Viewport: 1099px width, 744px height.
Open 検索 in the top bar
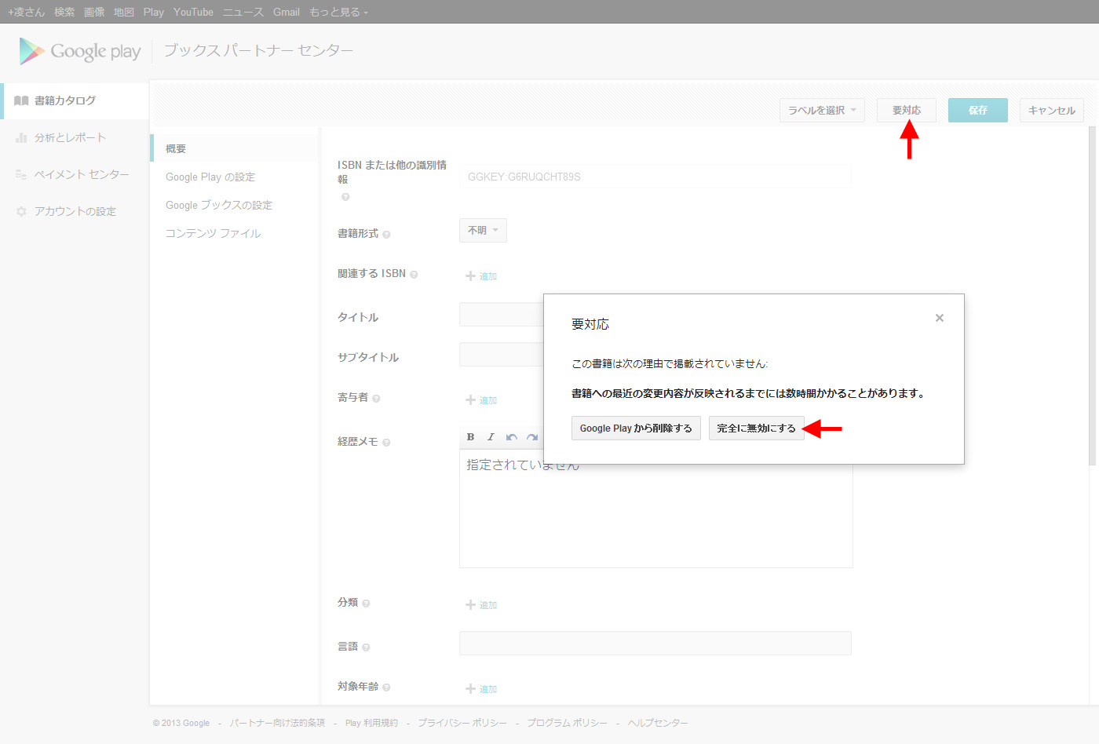click(64, 12)
